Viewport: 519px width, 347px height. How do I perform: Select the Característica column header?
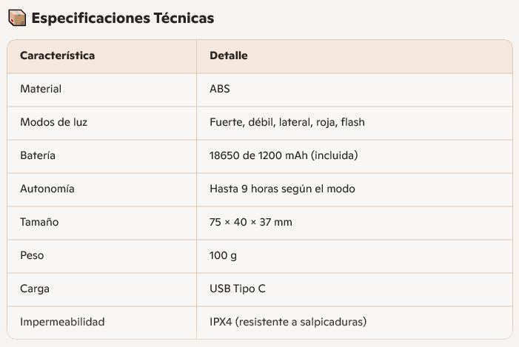[x=57, y=55]
